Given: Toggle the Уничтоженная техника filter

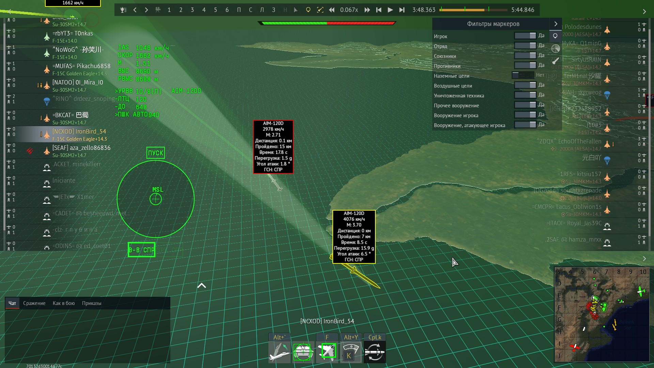Looking at the screenshot, I should point(525,95).
